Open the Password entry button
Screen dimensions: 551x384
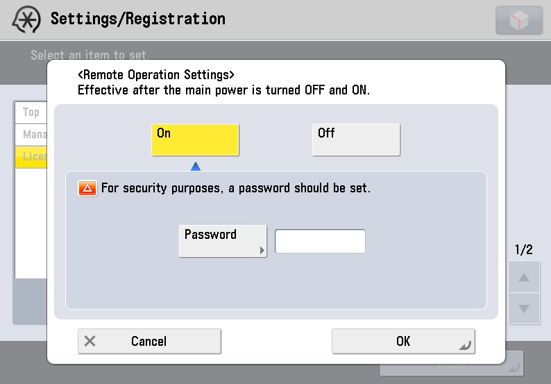223,241
